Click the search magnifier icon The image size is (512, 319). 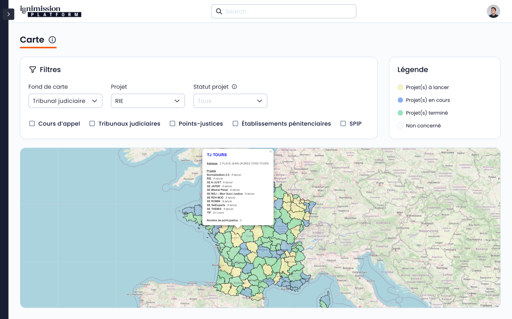(219, 12)
